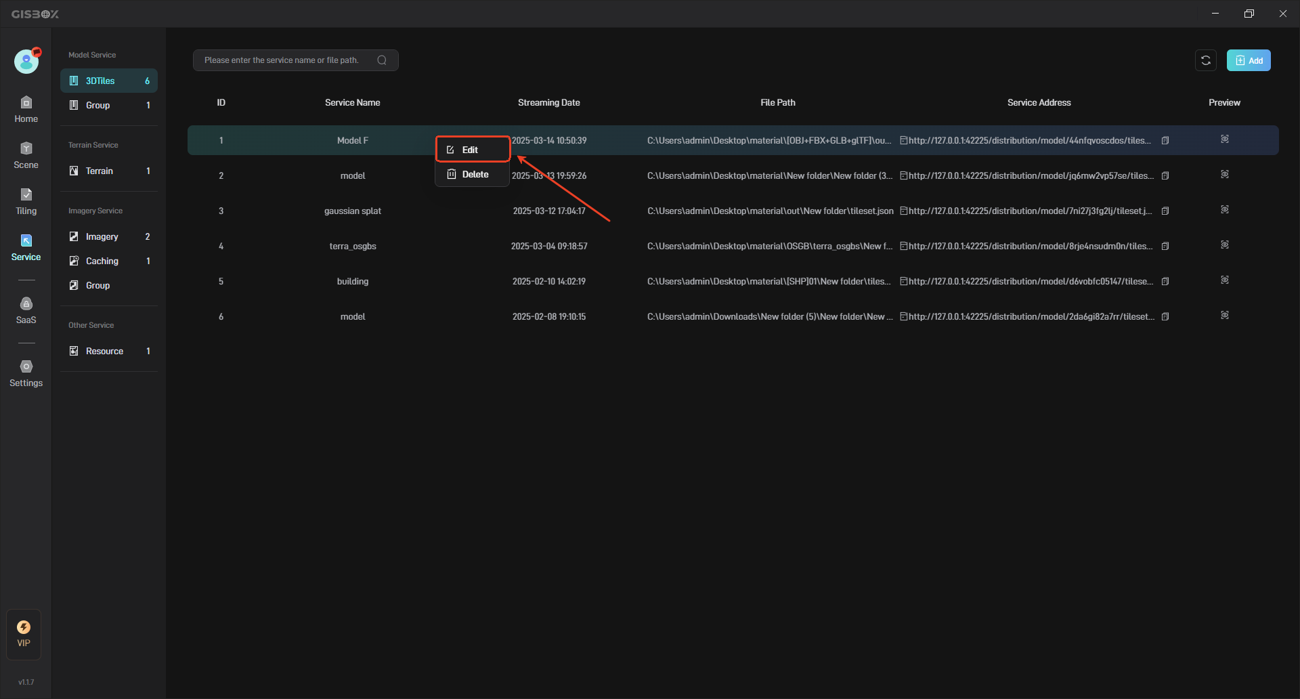The width and height of the screenshot is (1300, 699).
Task: Copy service address for terra_osgbs
Action: click(x=1165, y=247)
